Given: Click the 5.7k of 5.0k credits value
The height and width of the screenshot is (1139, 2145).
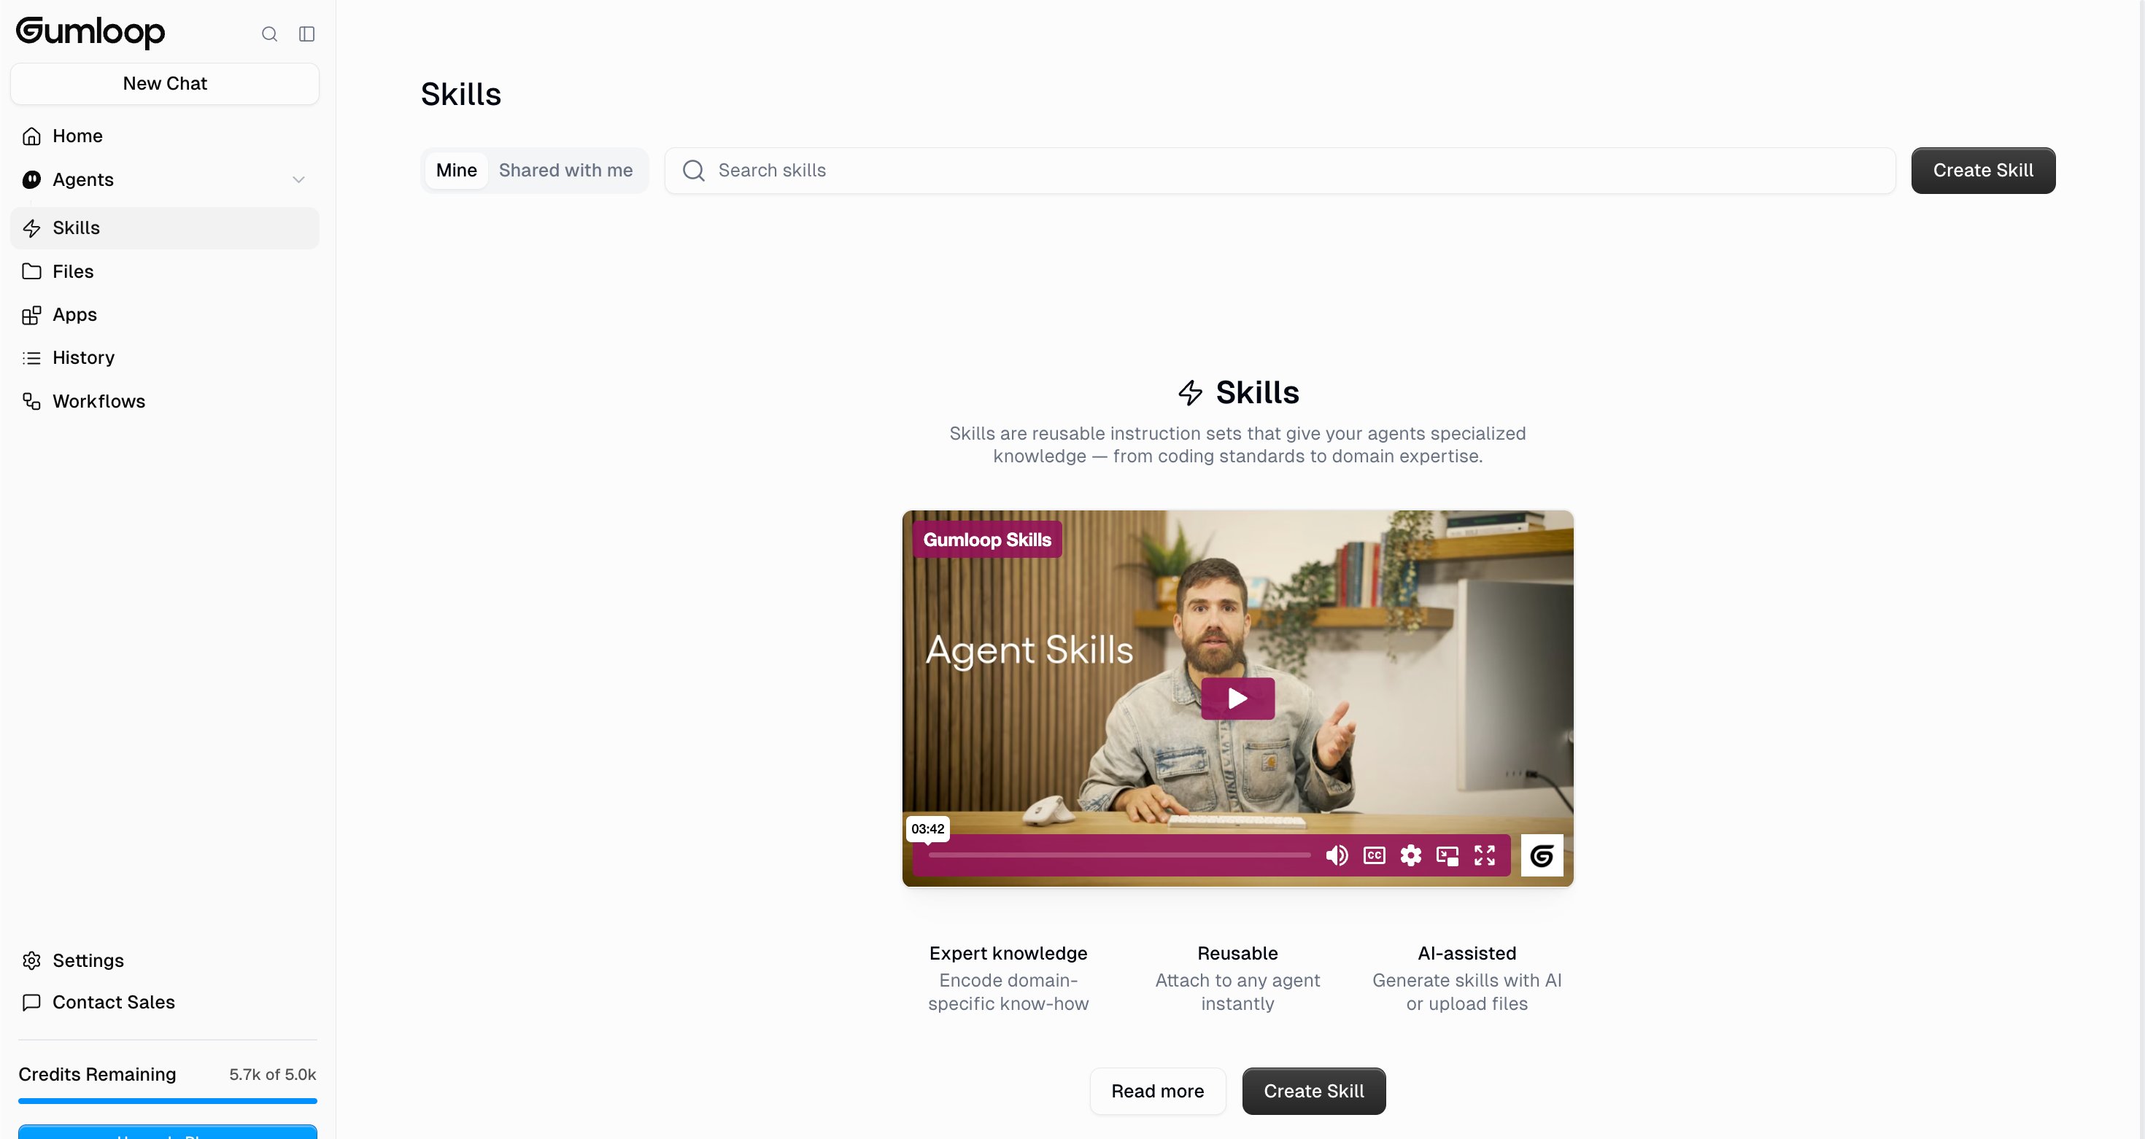Looking at the screenshot, I should (272, 1075).
